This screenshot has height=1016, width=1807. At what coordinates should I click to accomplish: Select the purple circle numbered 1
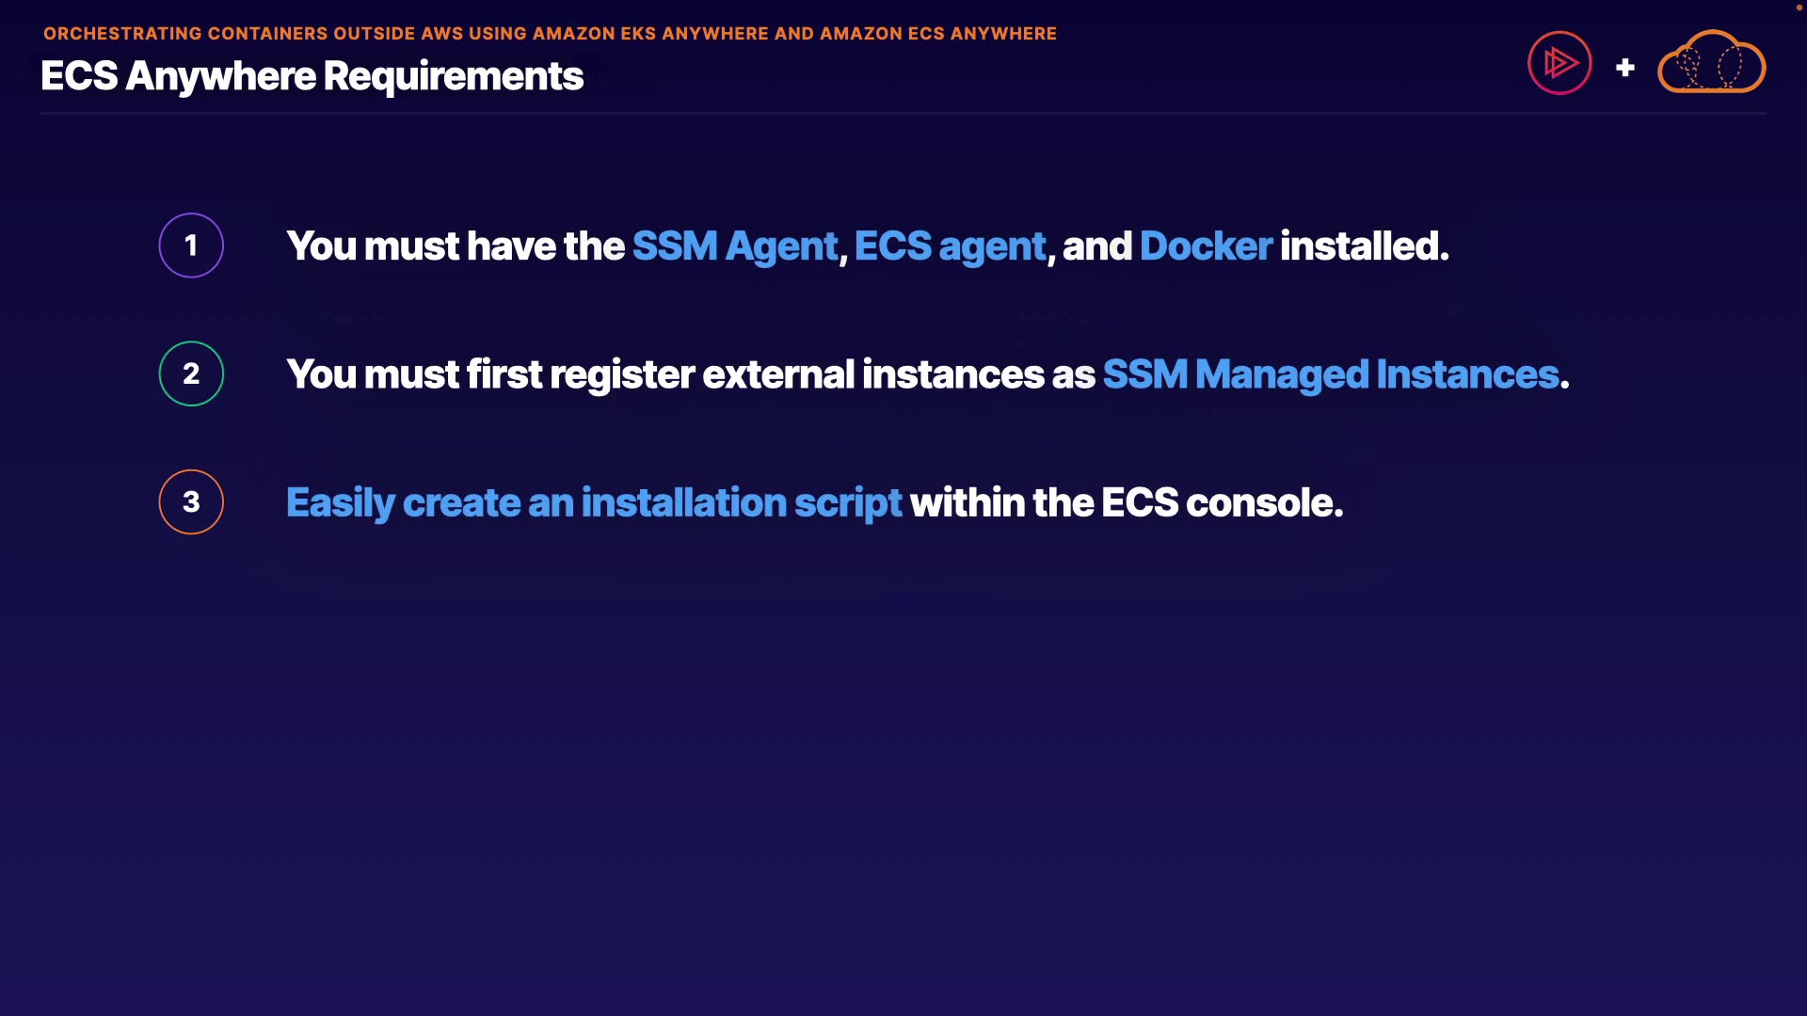[191, 246]
